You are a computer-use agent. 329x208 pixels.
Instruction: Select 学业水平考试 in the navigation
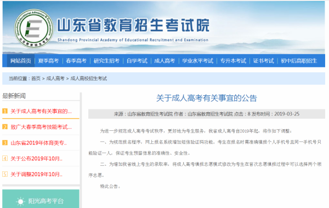point(197,61)
